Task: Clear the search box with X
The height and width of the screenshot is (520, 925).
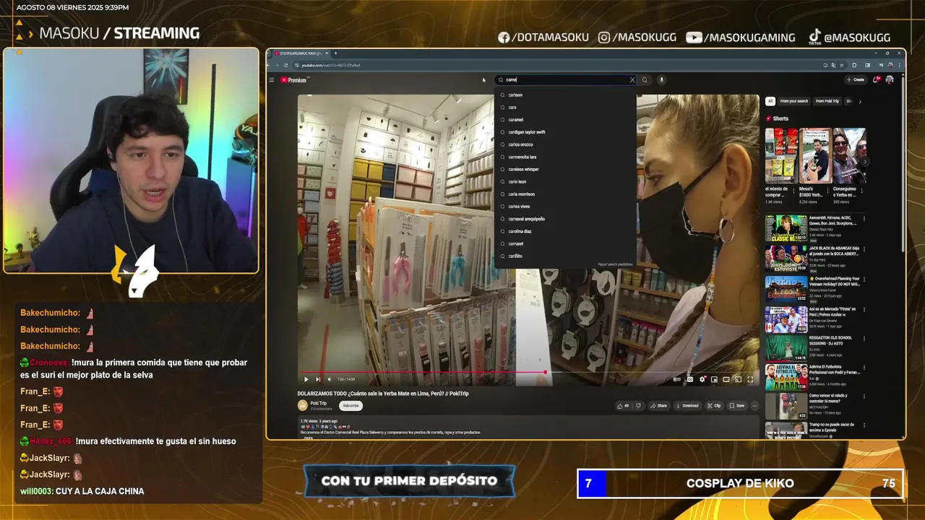Action: coord(632,80)
